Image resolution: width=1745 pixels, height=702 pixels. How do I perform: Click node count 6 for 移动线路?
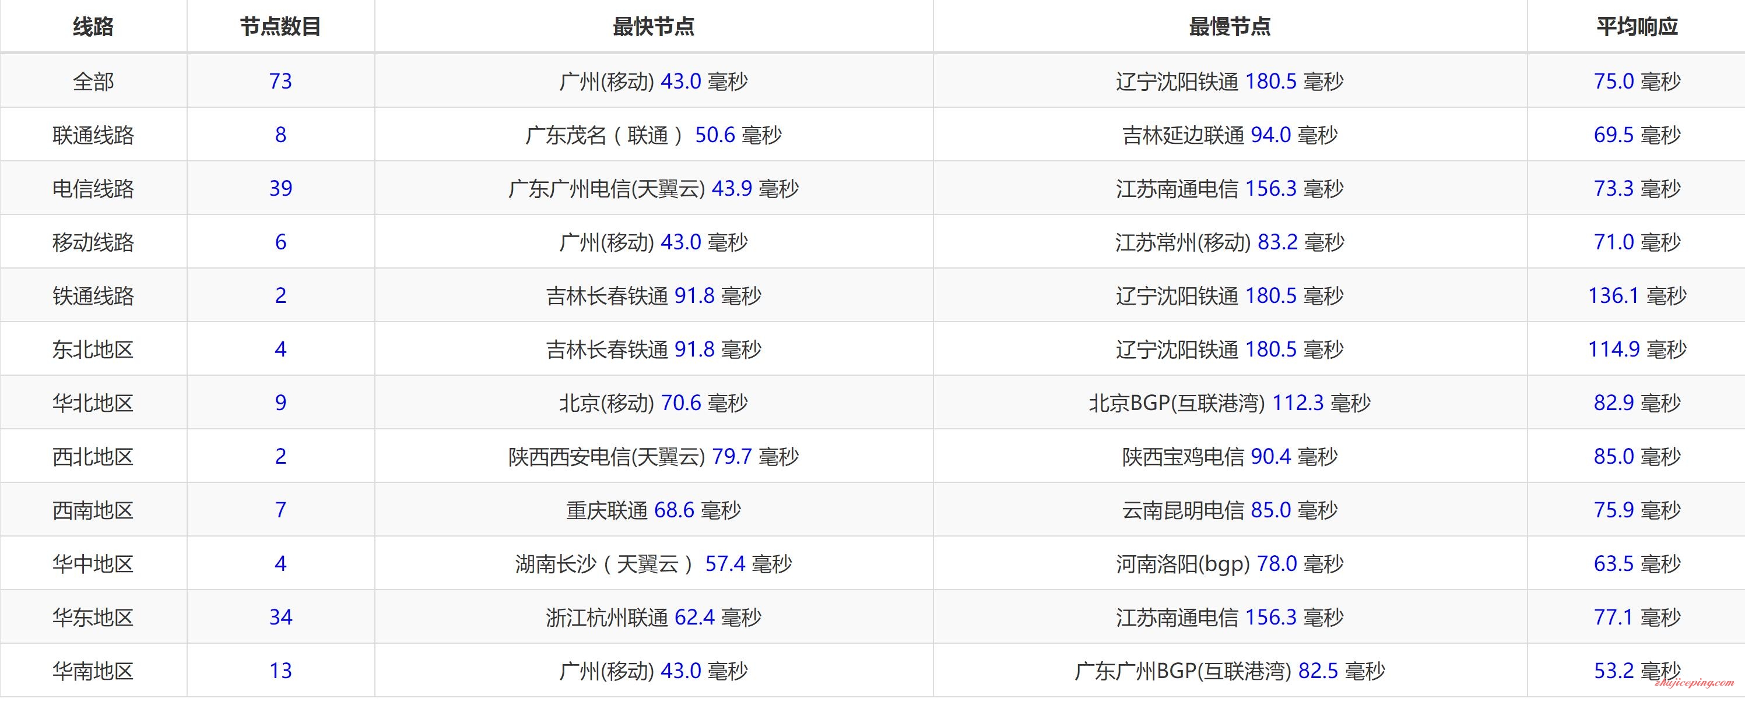click(280, 242)
